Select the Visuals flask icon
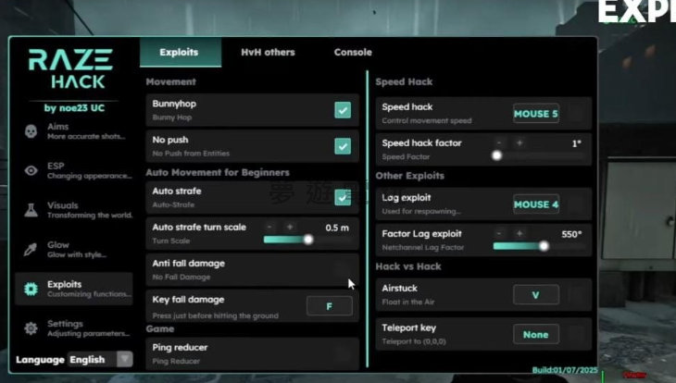This screenshot has height=383, width=676. click(30, 210)
